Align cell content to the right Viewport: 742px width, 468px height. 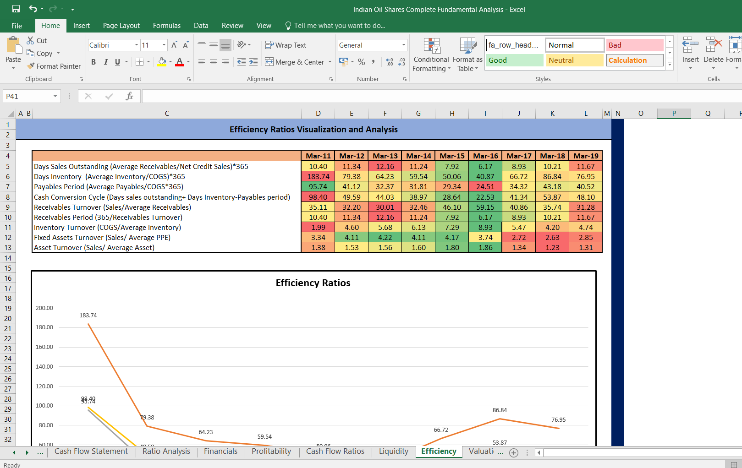click(x=225, y=62)
